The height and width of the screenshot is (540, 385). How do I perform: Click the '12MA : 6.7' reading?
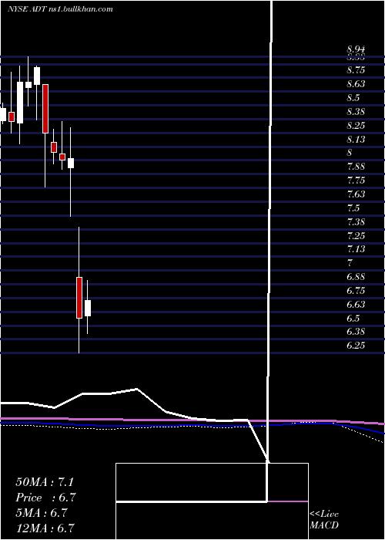coord(45,528)
